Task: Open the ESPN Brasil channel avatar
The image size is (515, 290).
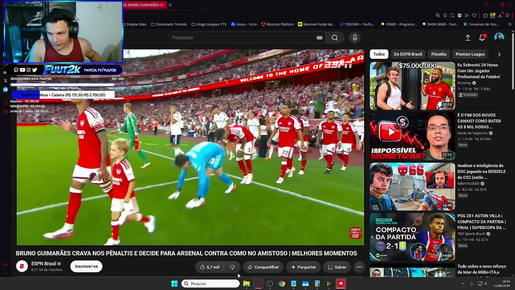Action: coord(22,266)
